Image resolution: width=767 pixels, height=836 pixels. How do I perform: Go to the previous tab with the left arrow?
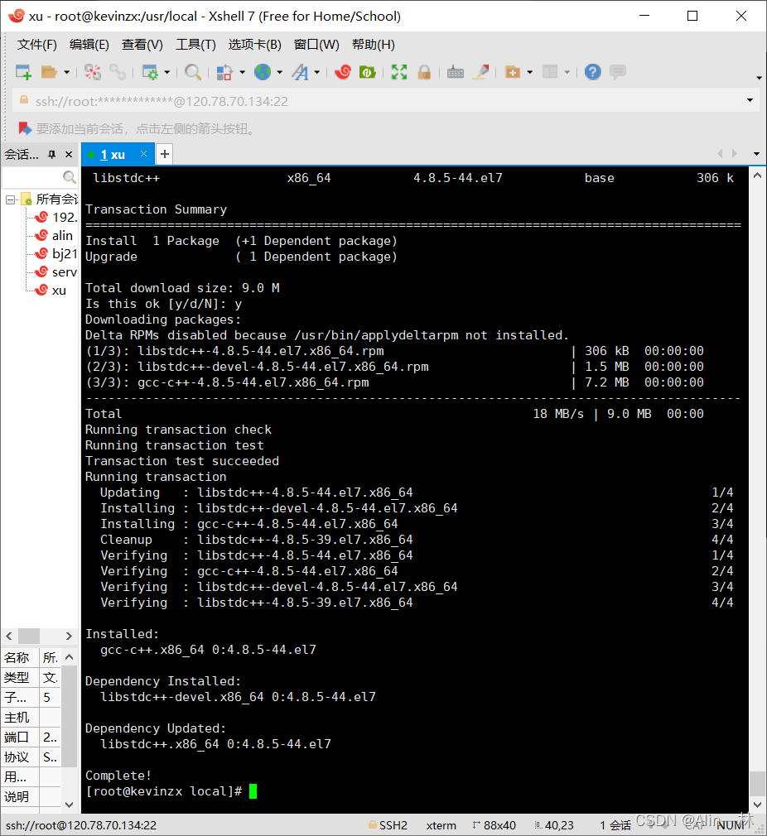(720, 154)
